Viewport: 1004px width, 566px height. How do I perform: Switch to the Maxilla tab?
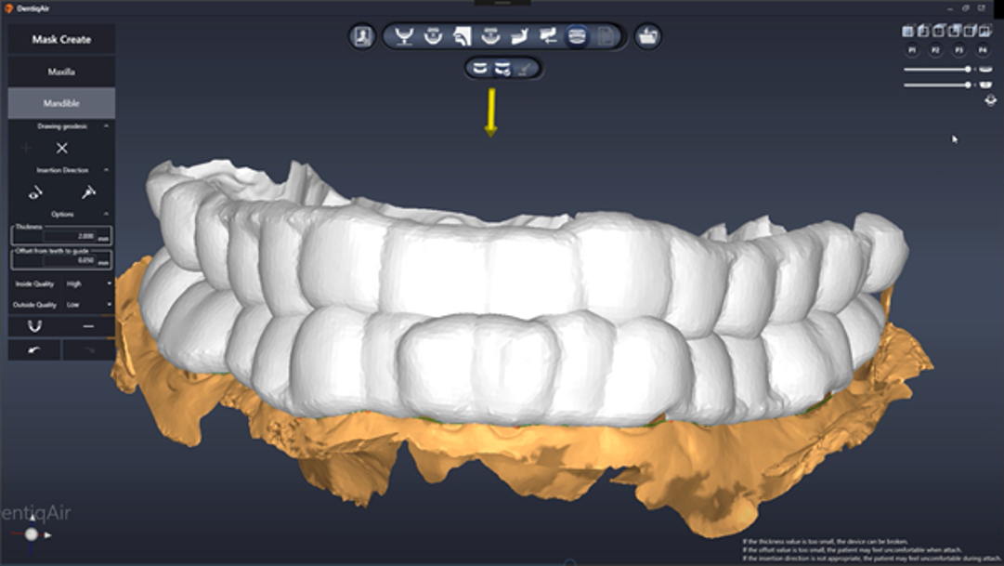61,72
